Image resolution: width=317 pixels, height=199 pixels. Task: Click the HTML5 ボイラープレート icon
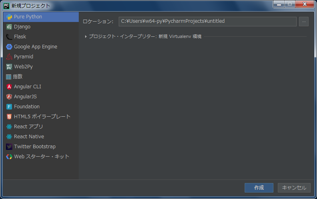coord(9,117)
